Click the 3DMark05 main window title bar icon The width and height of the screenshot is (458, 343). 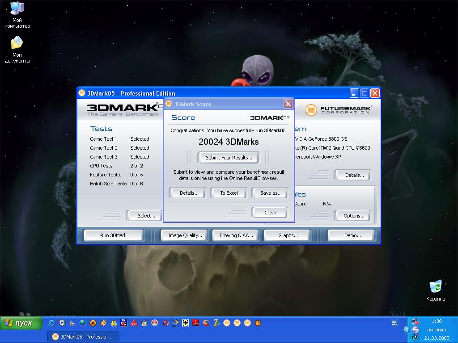pyautogui.click(x=82, y=93)
